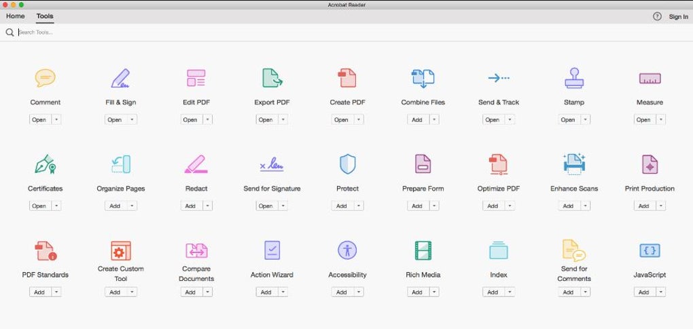Image resolution: width=693 pixels, height=329 pixels.
Task: Click the Sign In link
Action: click(678, 17)
